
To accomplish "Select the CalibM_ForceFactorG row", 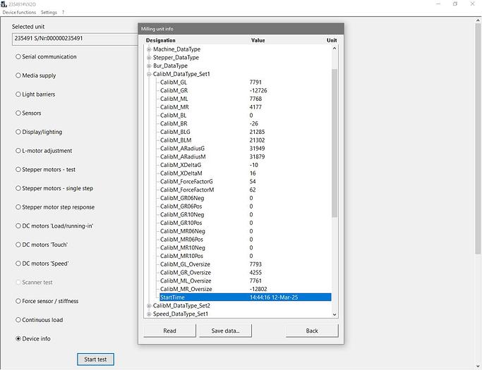I will tap(186, 181).
